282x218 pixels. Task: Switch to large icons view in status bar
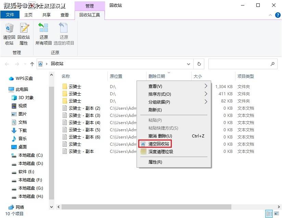(x=277, y=214)
